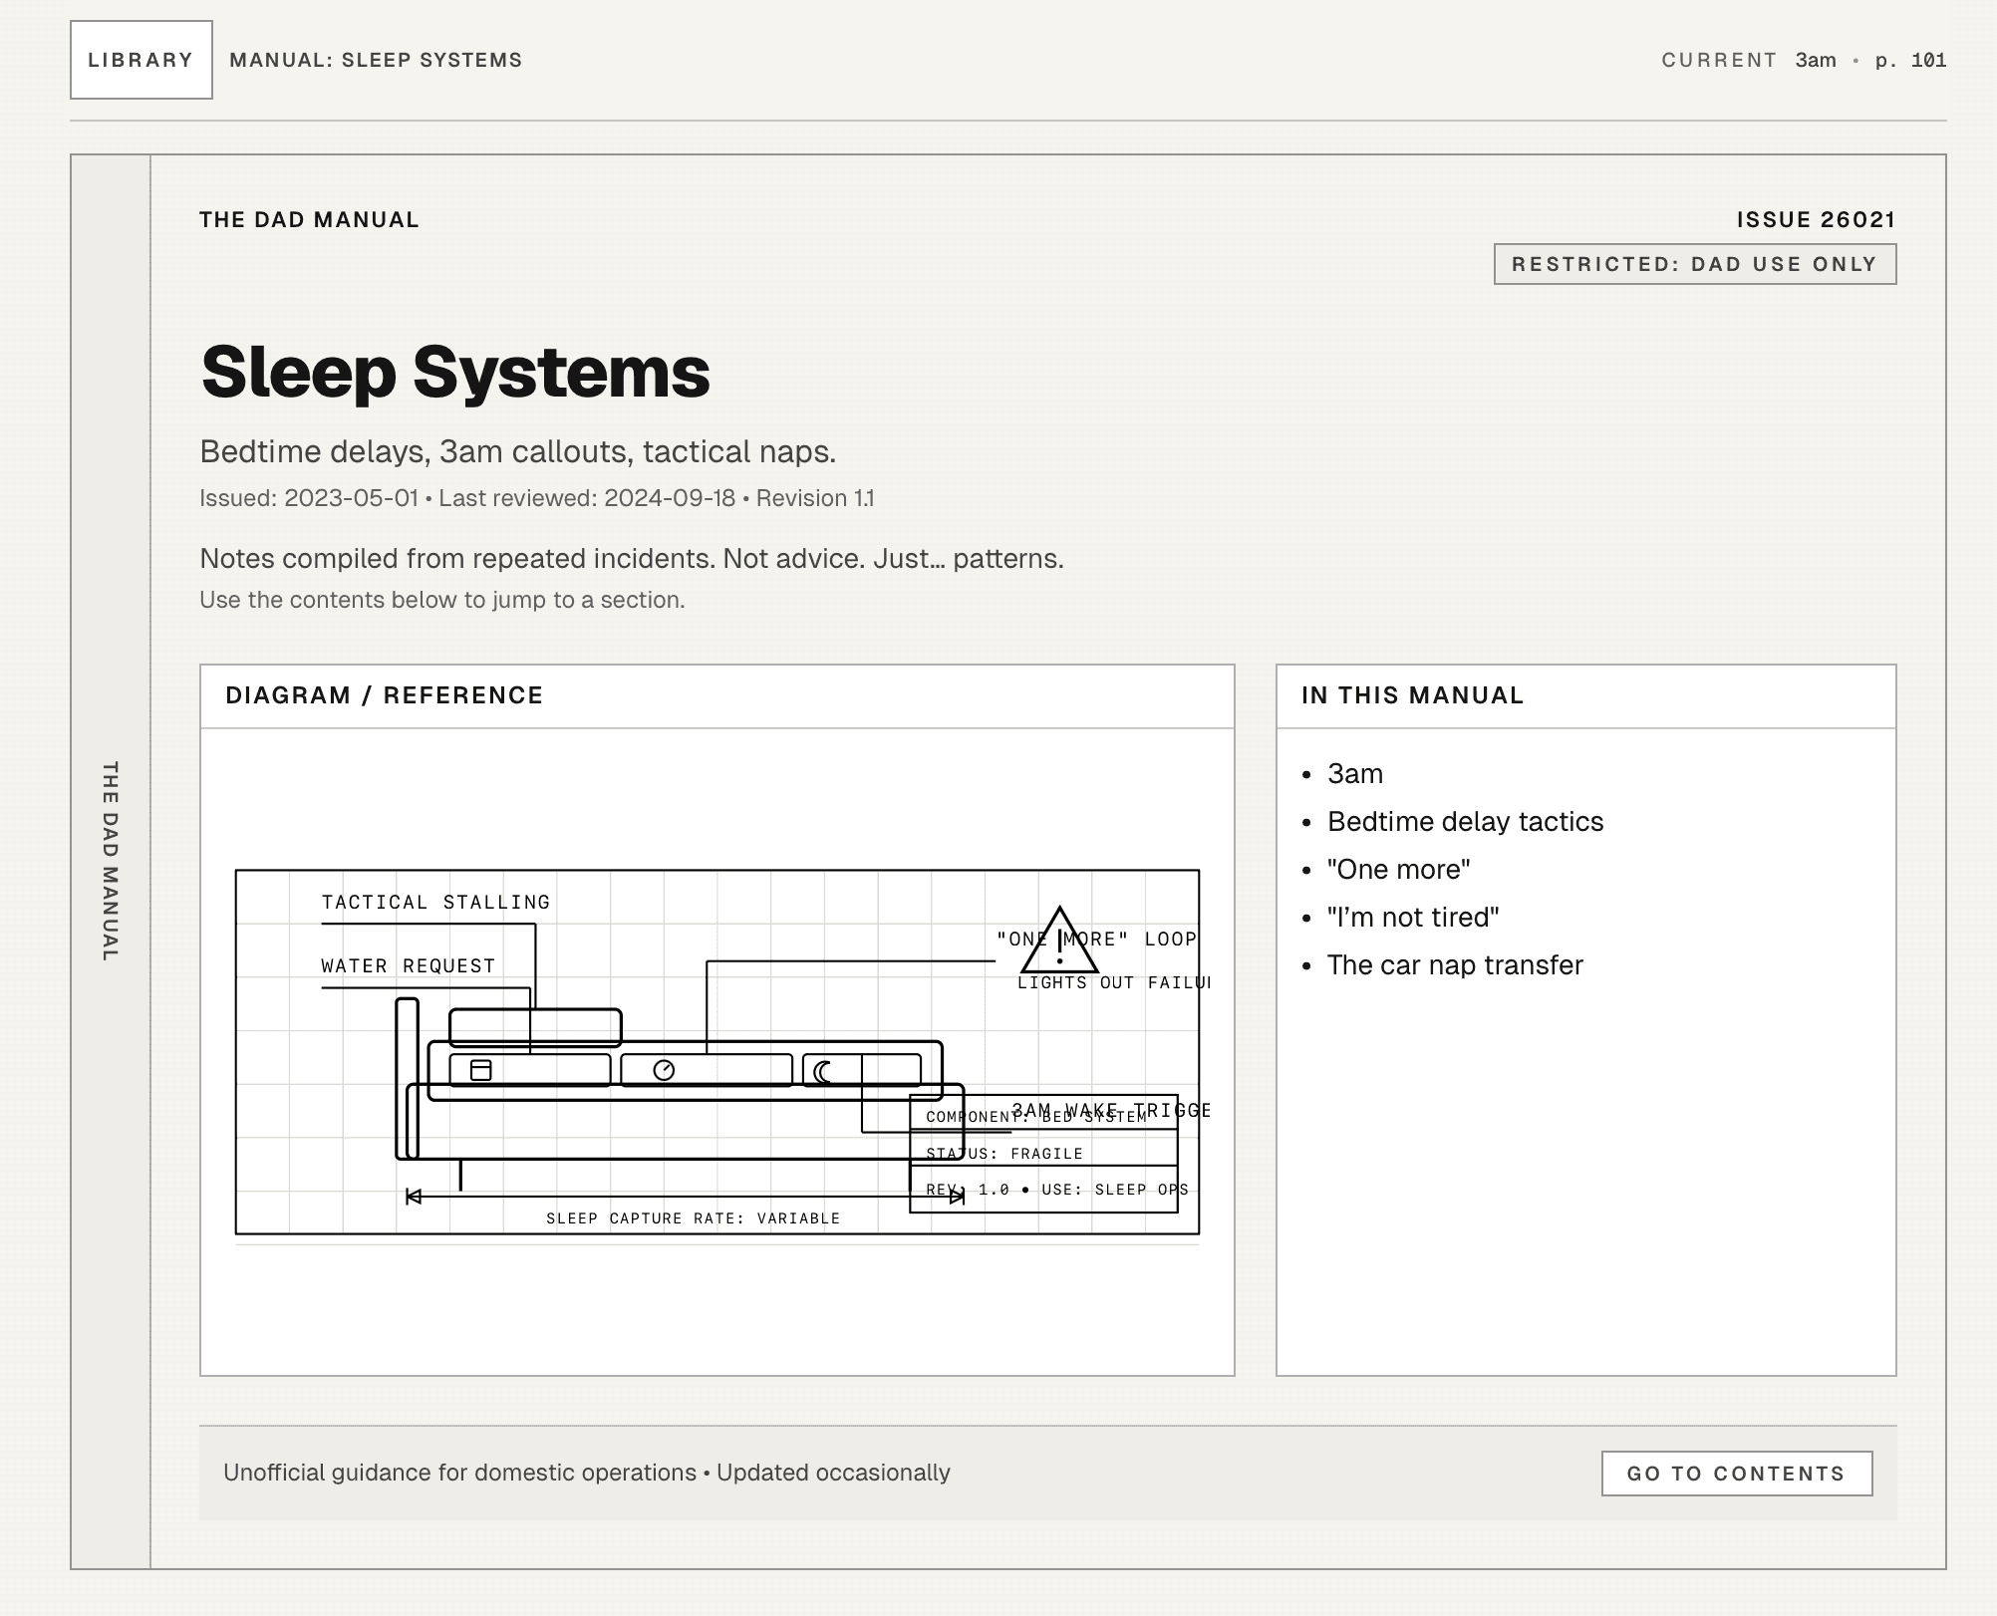Expand the DIAGRAM / REFERENCE panel
This screenshot has width=1997, height=1616.
(x=385, y=694)
